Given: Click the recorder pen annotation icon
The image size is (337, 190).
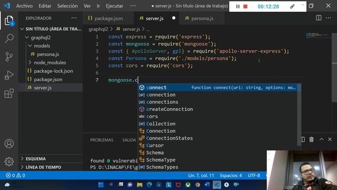Looking at the screenshot, I should (292, 6).
